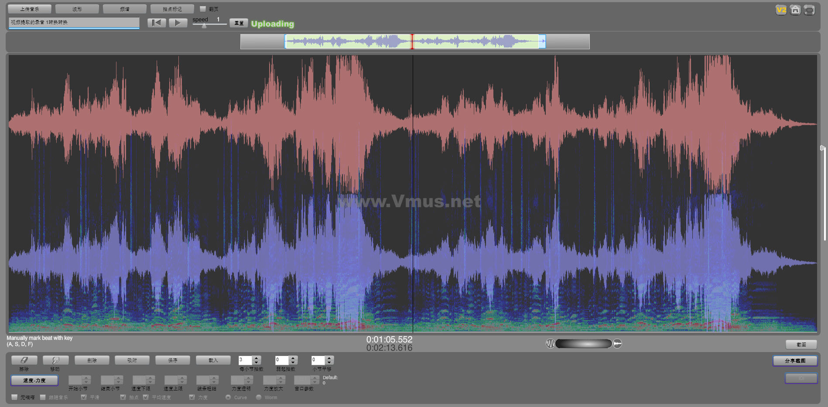Click the 删除 delete button
This screenshot has width=828, height=407.
pos(92,360)
